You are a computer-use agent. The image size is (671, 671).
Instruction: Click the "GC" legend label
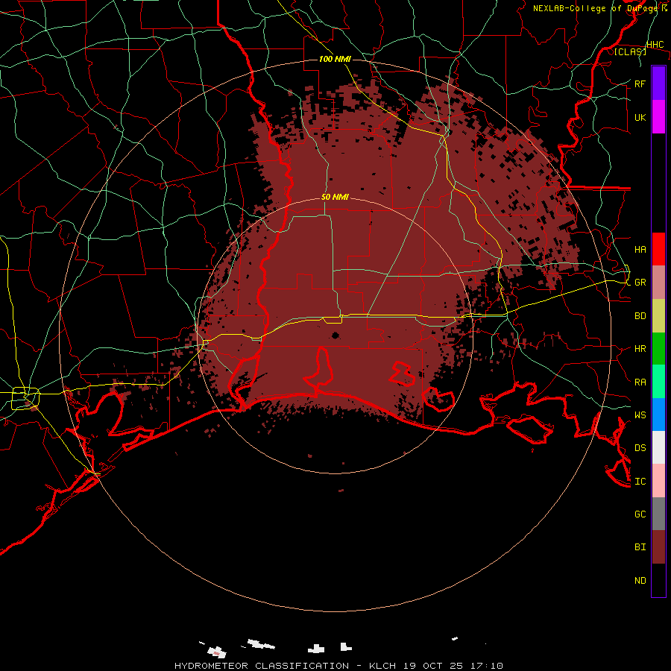(640, 514)
